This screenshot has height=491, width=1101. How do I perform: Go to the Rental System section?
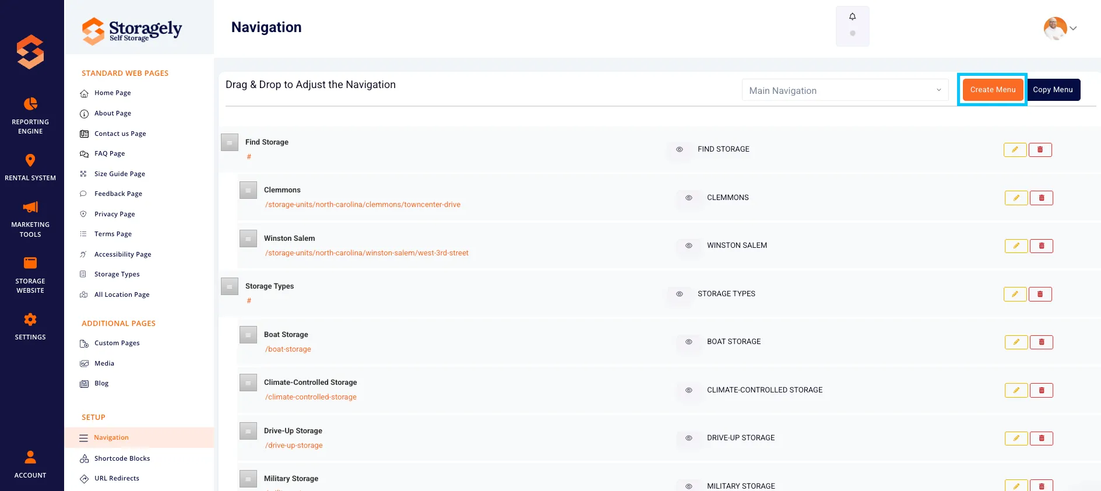coord(30,167)
